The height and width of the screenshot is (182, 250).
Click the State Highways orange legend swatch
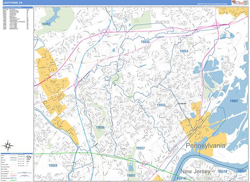point(13,174)
